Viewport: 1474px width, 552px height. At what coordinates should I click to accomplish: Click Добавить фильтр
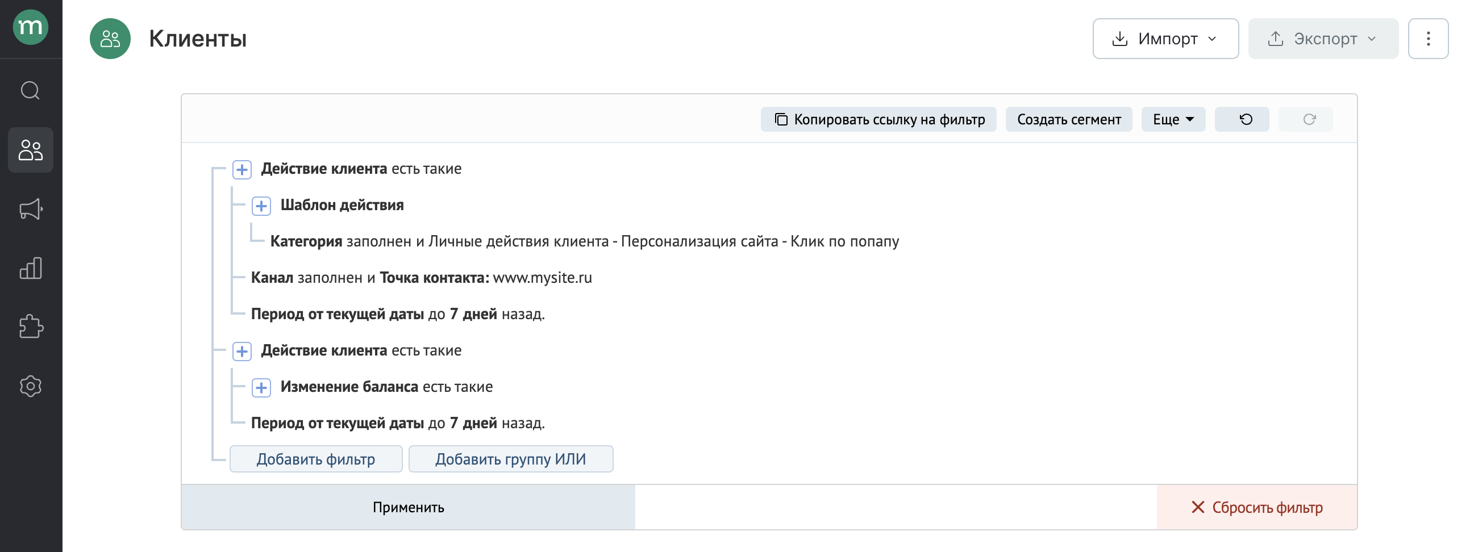coord(316,459)
